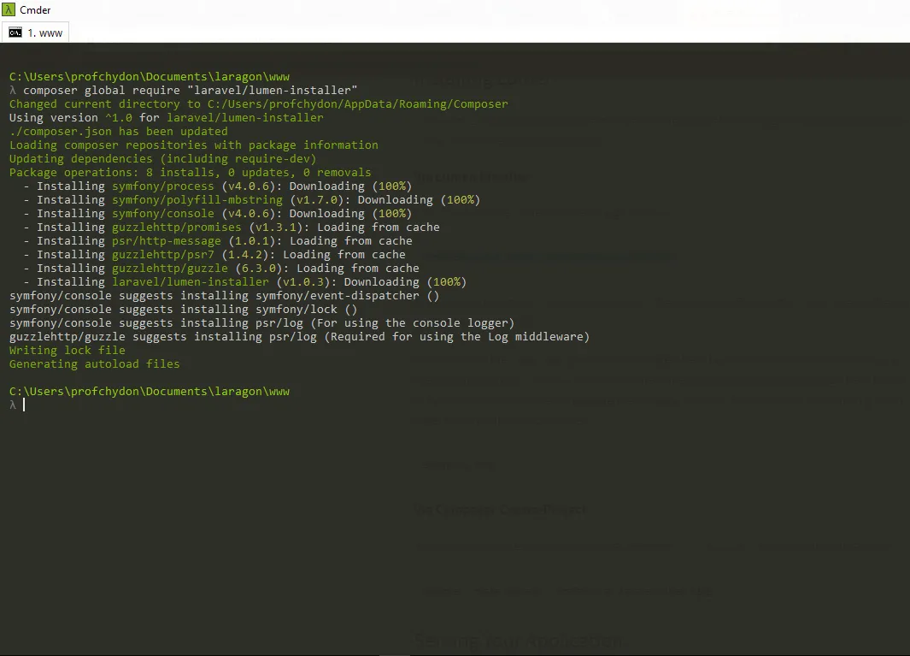Click "Using version ^1.0" output line
910x656 pixels.
click(166, 117)
